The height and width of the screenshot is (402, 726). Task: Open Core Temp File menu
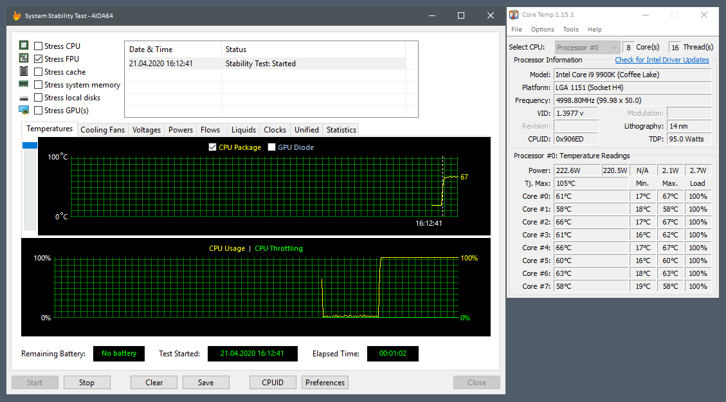pyautogui.click(x=517, y=29)
